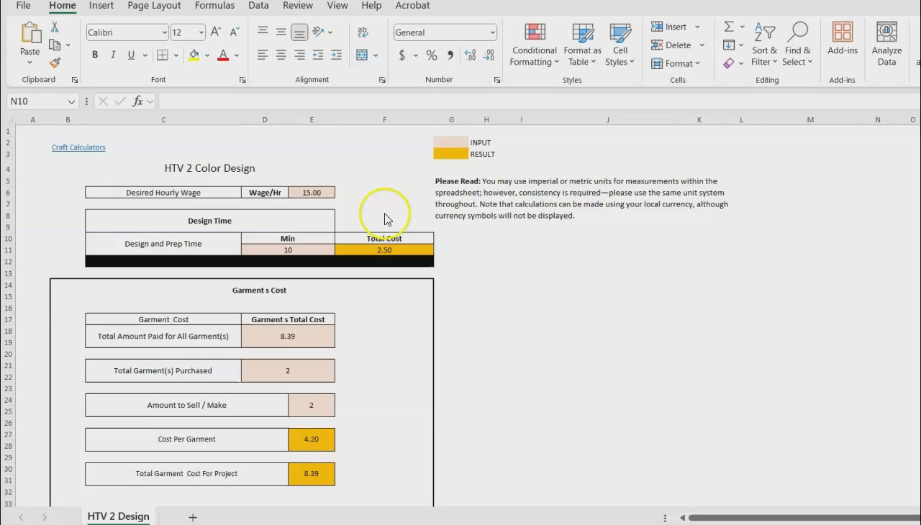Image resolution: width=921 pixels, height=525 pixels.
Task: Open the Page Layout tab
Action: (x=154, y=6)
